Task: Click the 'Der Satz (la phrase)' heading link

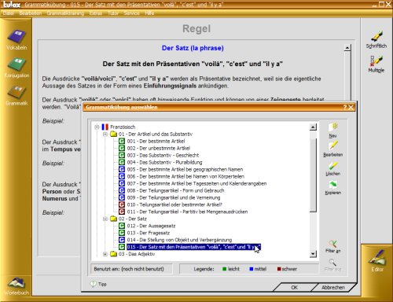Action: point(193,48)
